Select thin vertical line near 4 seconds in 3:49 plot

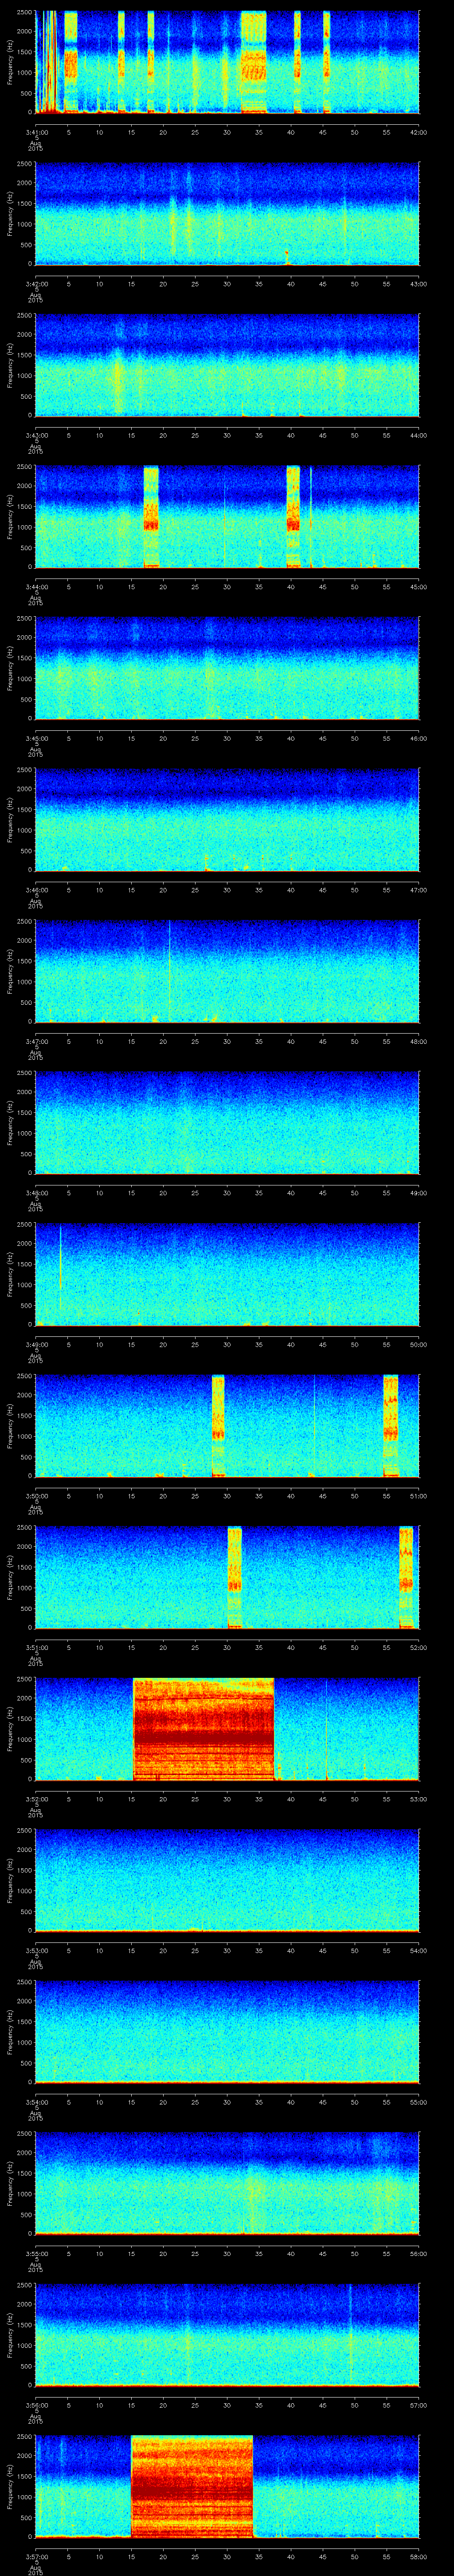coord(61,1270)
